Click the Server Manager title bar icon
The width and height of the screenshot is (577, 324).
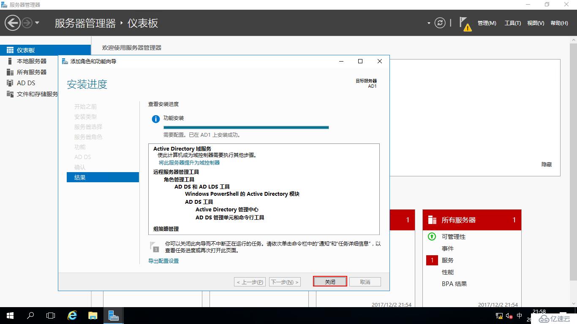coord(4,5)
